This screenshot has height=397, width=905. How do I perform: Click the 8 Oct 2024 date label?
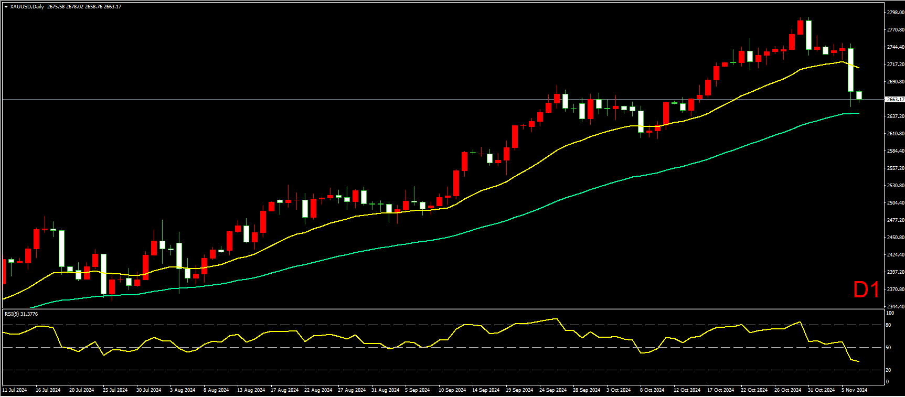click(x=653, y=390)
